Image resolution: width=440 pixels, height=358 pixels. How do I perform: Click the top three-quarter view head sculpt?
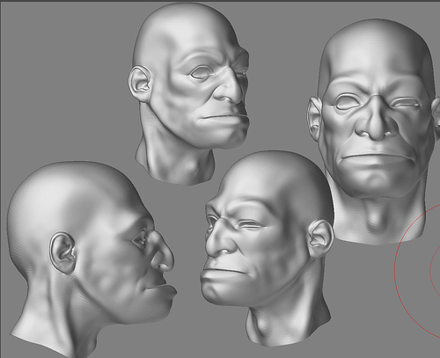pos(189,94)
